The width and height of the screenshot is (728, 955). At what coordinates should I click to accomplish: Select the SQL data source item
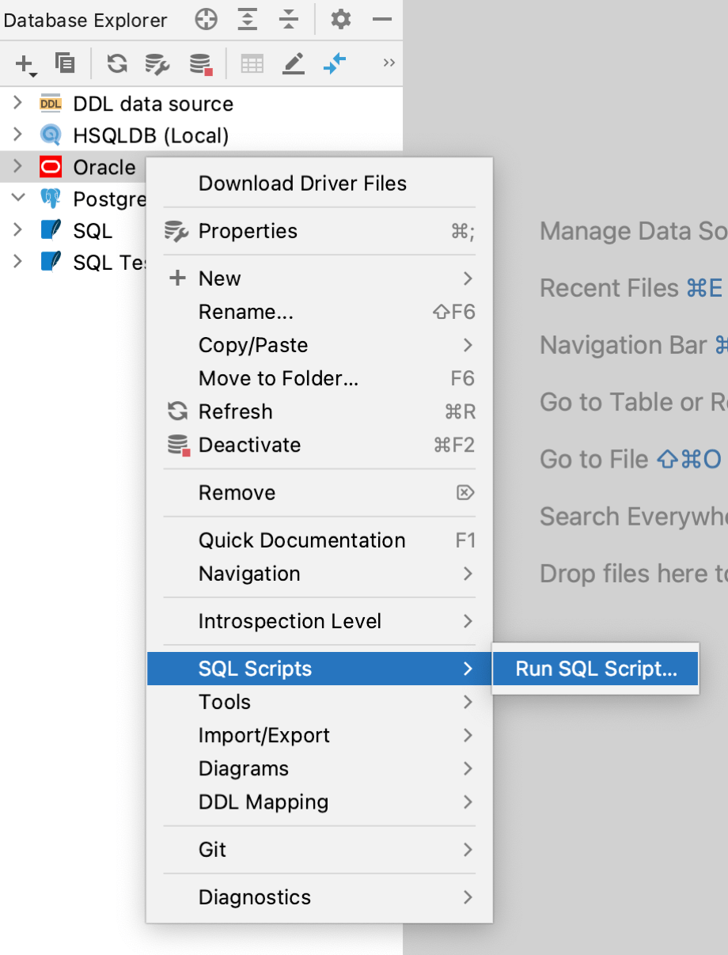(x=93, y=230)
